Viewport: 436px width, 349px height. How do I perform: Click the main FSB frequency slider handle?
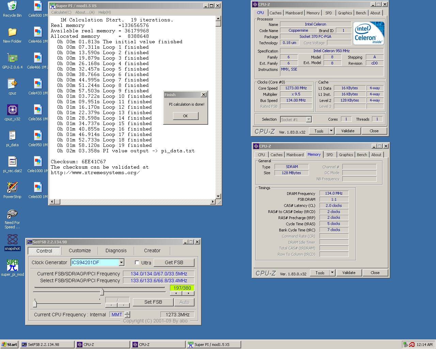point(102,292)
